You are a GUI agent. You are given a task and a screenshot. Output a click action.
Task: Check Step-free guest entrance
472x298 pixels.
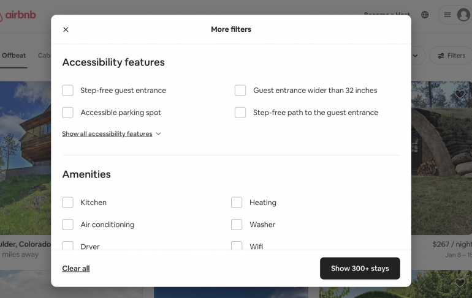pyautogui.click(x=68, y=91)
